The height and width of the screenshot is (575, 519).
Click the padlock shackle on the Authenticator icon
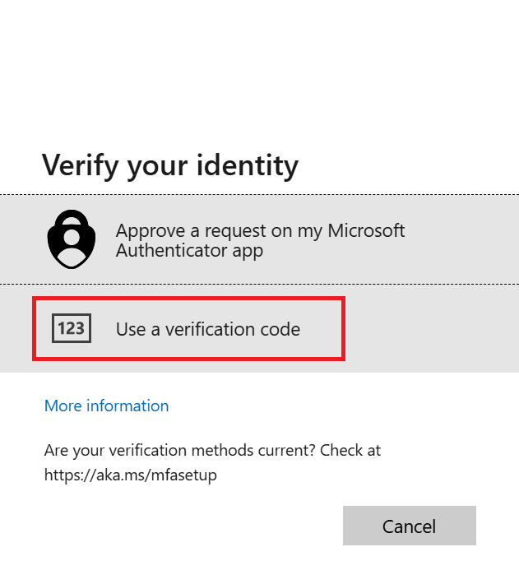(72, 216)
